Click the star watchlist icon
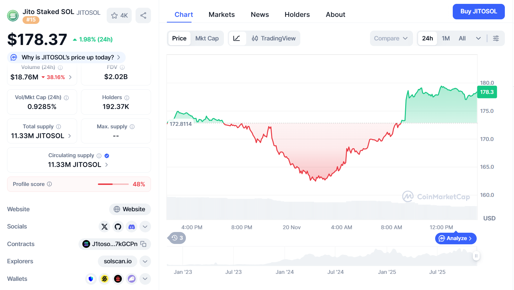514x290 pixels. point(115,15)
